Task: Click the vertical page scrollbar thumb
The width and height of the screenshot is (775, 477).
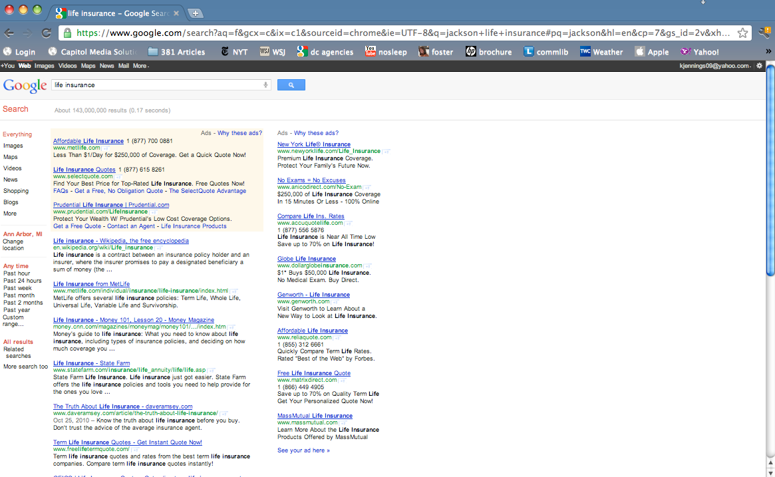Action: 770,170
